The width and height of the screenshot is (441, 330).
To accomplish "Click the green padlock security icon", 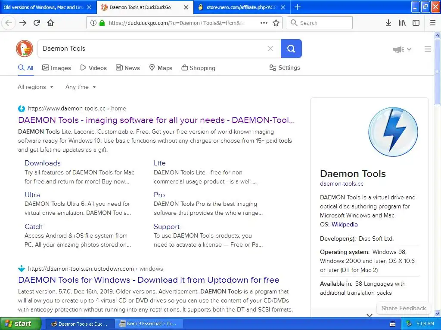I will pos(102,23).
